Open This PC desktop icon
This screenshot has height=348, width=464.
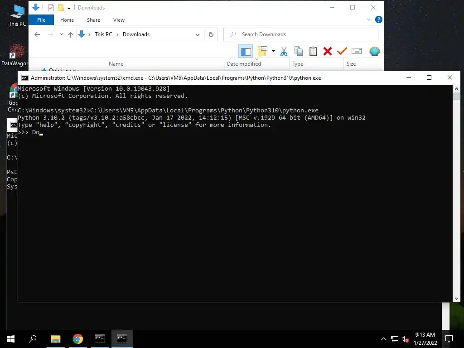(x=18, y=15)
